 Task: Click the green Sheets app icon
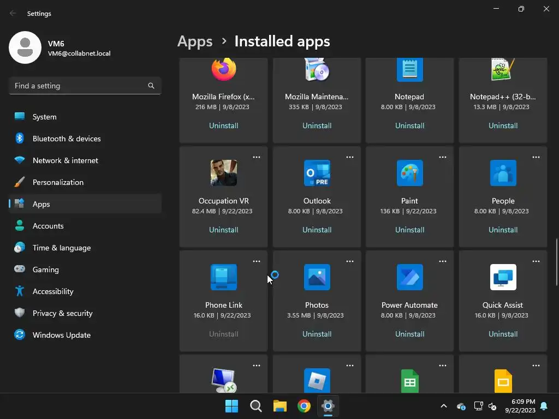(x=409, y=381)
